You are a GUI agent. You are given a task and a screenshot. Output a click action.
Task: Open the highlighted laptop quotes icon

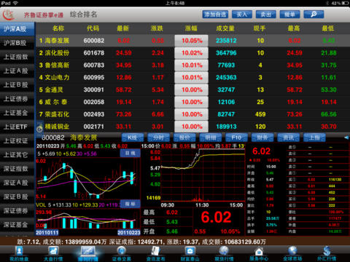[x=87, y=254]
